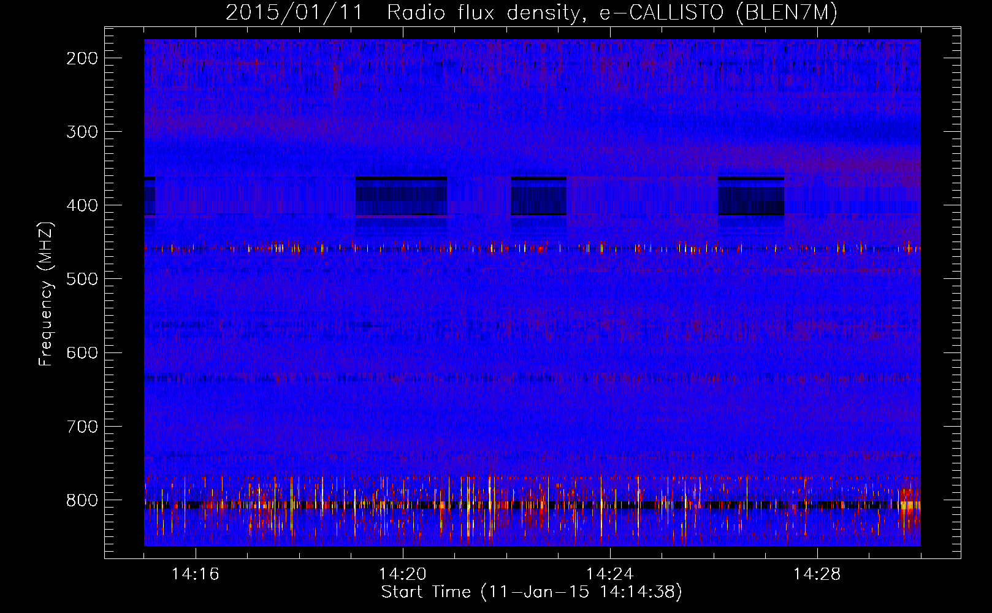
Task: Click the 14:28 time tick label
Action: point(817,574)
